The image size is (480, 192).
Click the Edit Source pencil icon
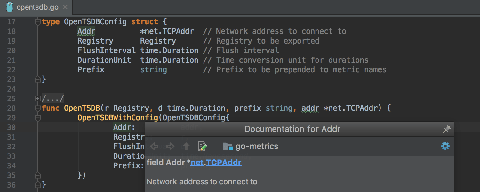[203, 146]
